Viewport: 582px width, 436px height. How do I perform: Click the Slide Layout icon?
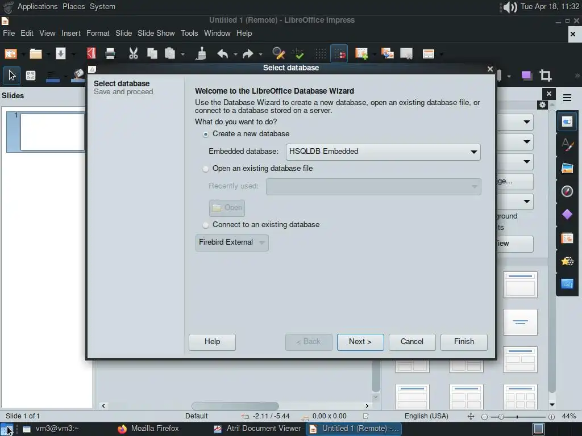coord(429,54)
